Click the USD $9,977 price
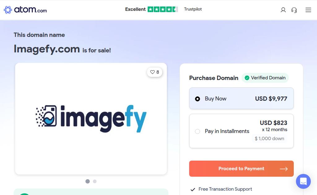The height and width of the screenshot is (195, 317). tap(271, 99)
